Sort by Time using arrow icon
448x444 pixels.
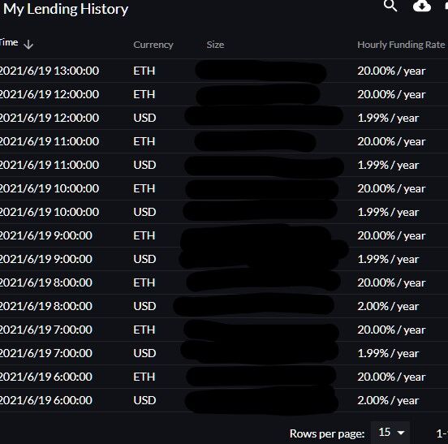tap(28, 45)
